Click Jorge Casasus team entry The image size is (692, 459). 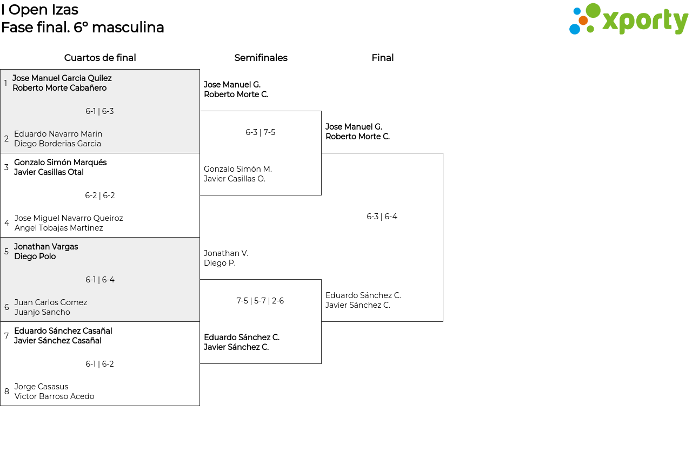click(54, 391)
